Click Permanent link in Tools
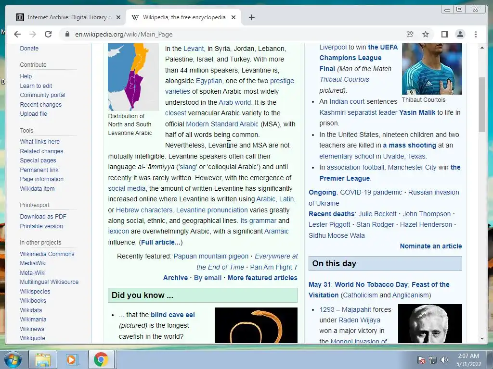 pos(39,170)
